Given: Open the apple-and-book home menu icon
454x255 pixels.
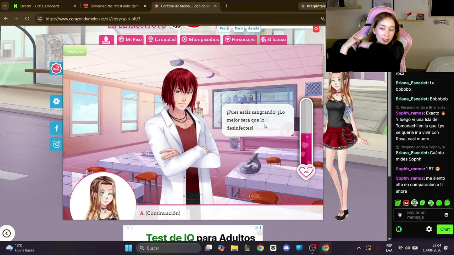Looking at the screenshot, I should [106, 40].
